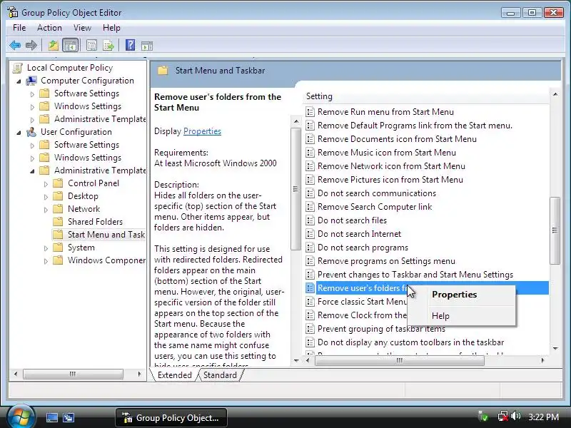
Task: Select Remove Pictures icon from Start Menu
Action: (x=390, y=180)
